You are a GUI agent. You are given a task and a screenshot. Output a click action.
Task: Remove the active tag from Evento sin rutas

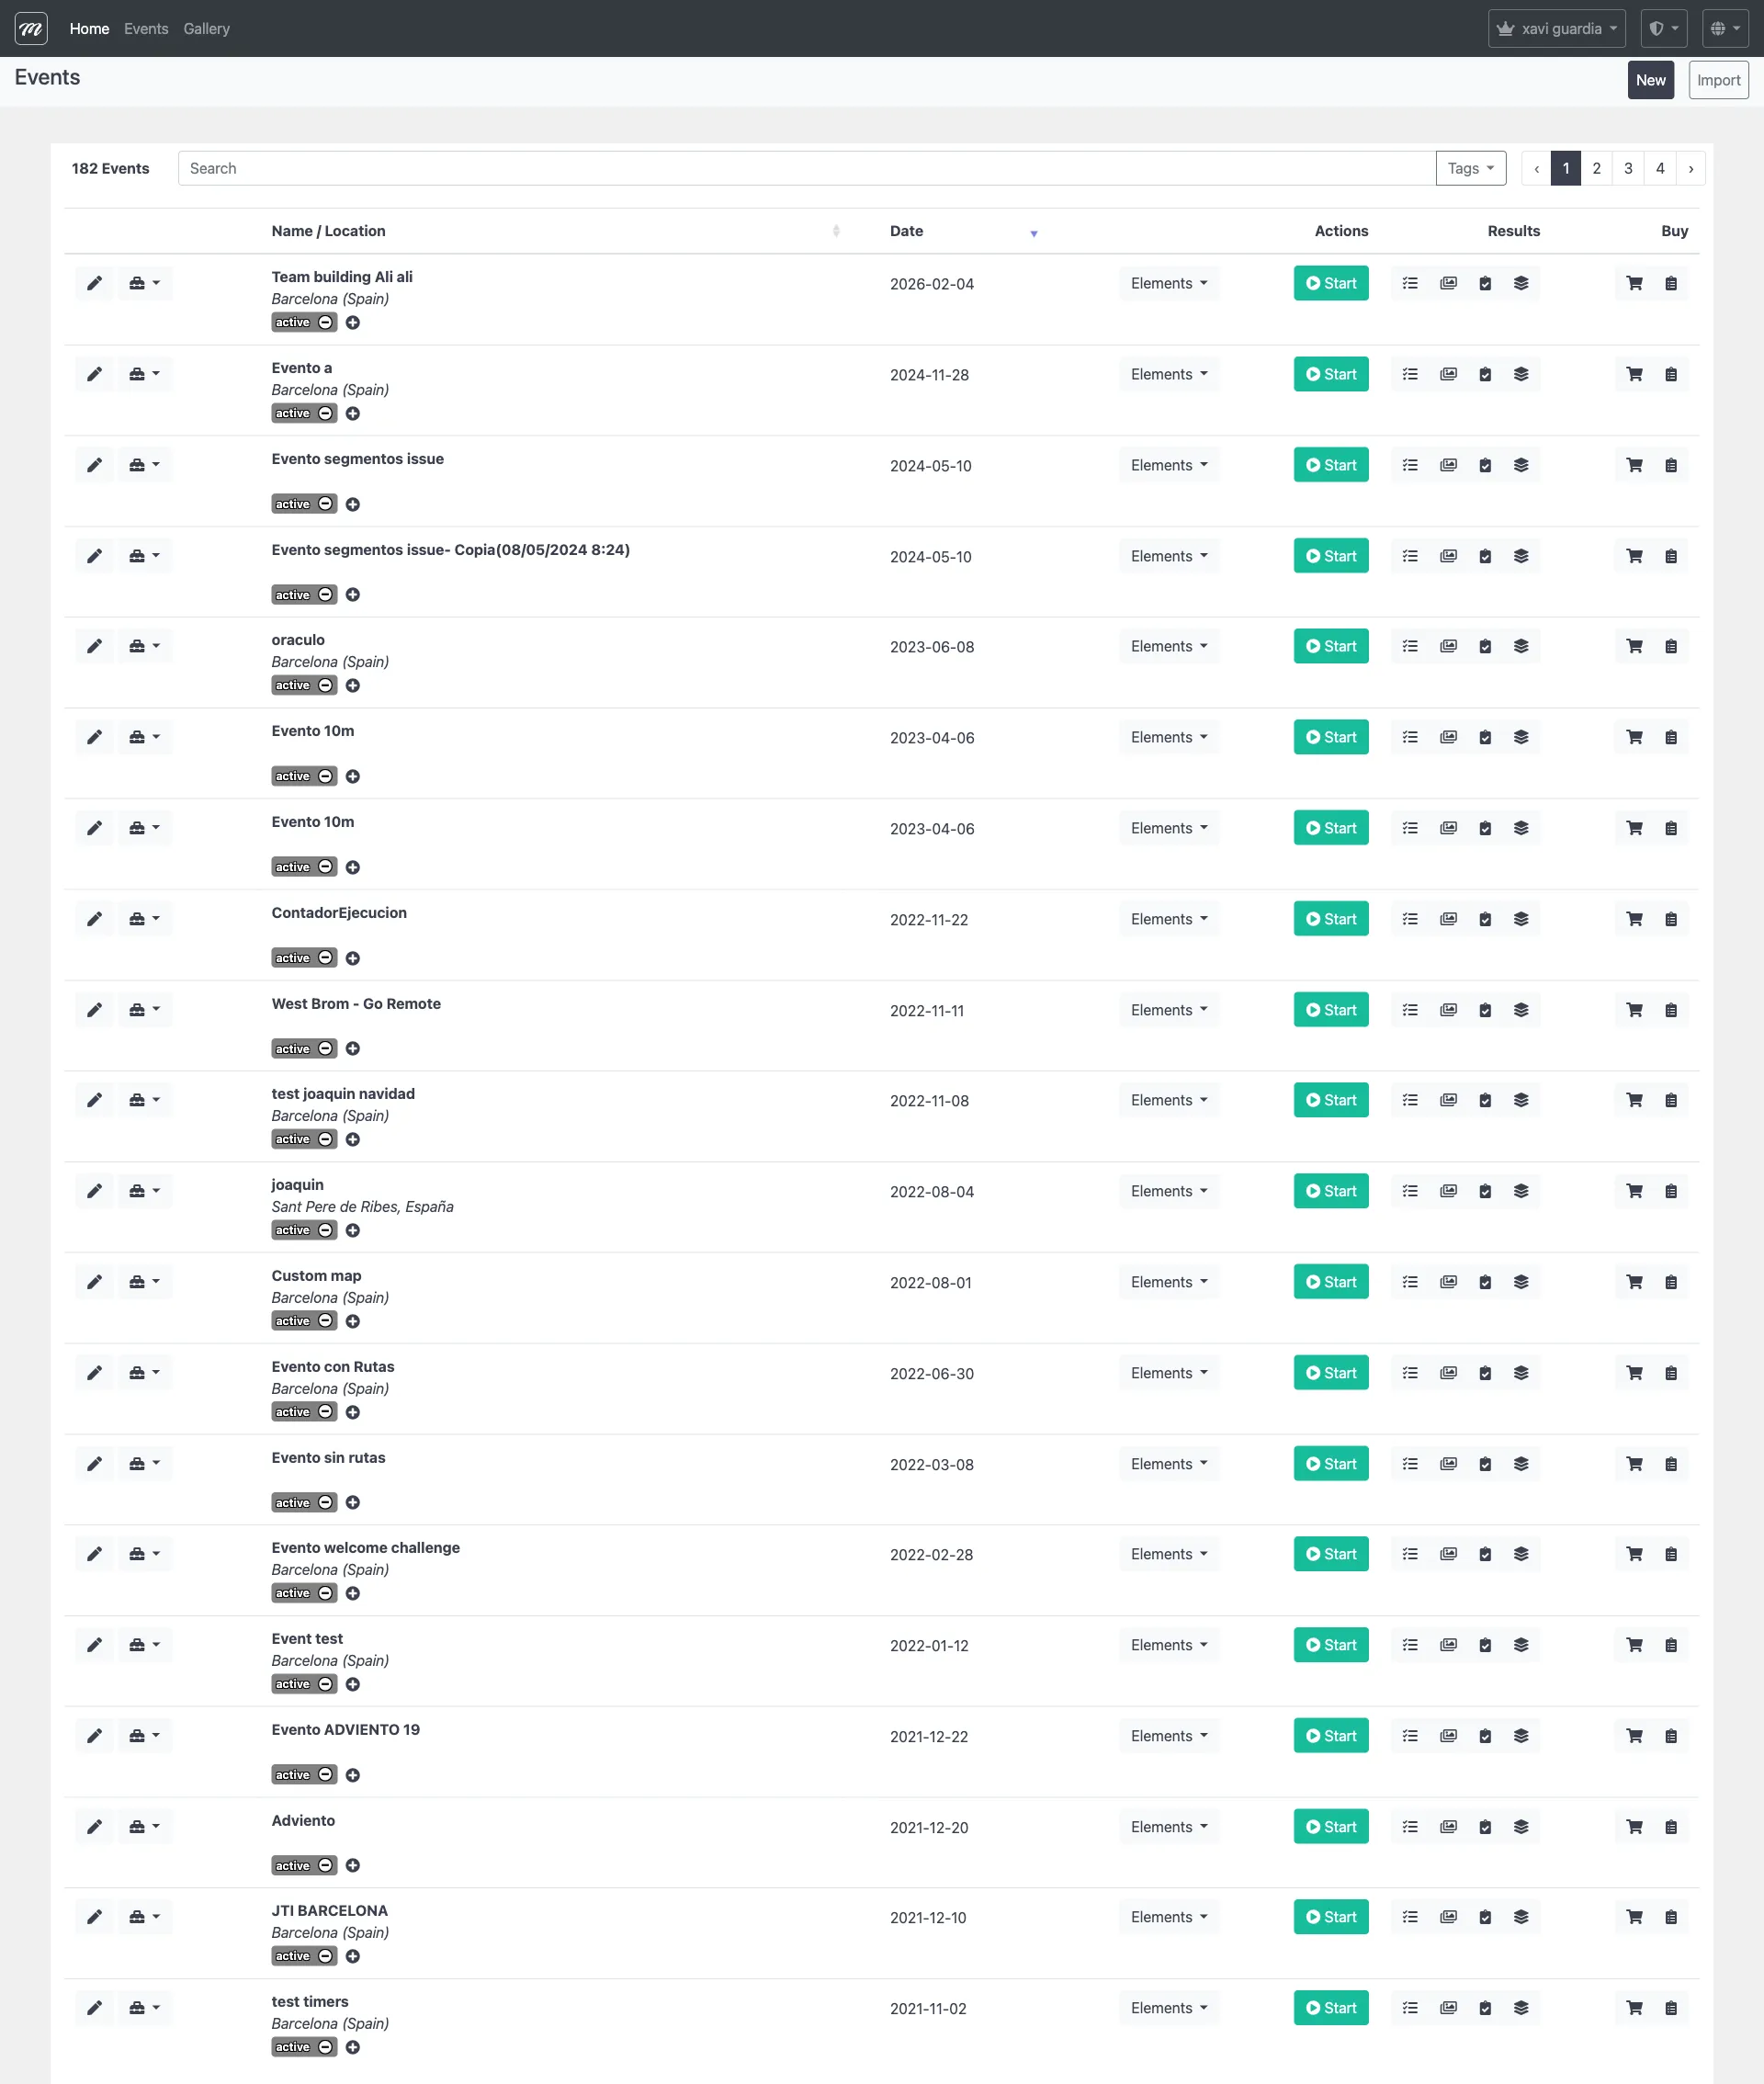326,1502
